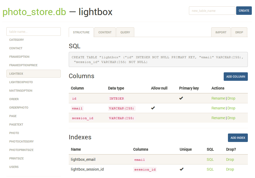
Task: Rename the email column
Action: pos(218,108)
